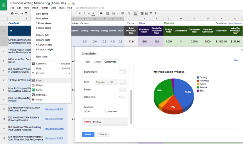This screenshot has width=243, height=144.
Task: Open the Data menu
Action: tap(53, 8)
